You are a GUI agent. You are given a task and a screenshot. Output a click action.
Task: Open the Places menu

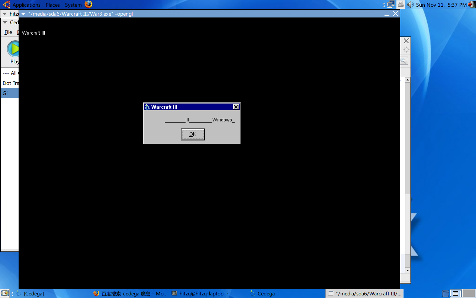click(x=53, y=5)
